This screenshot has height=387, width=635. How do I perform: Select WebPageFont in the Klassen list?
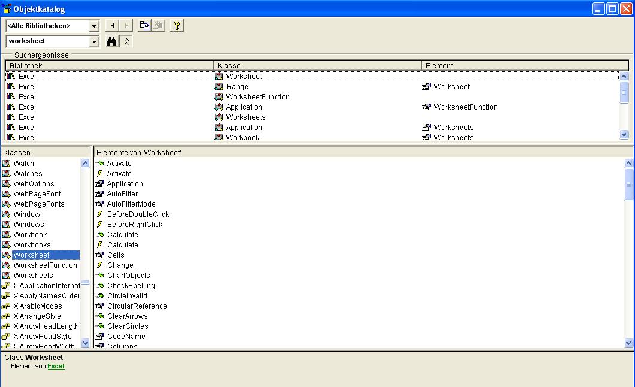coord(37,194)
